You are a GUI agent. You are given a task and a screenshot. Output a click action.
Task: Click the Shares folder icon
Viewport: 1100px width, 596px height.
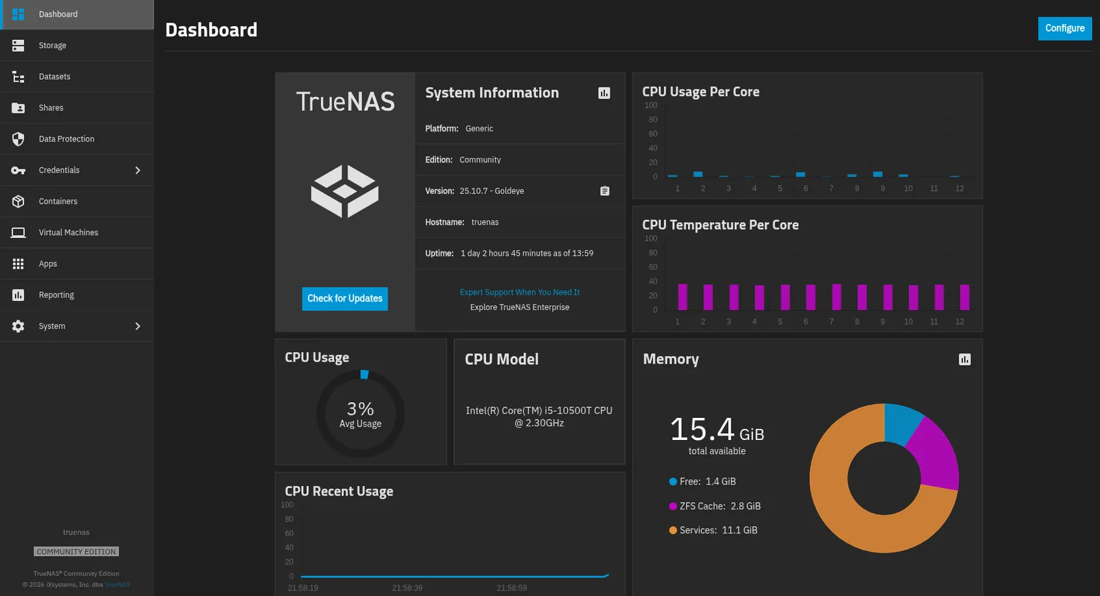pyautogui.click(x=19, y=108)
